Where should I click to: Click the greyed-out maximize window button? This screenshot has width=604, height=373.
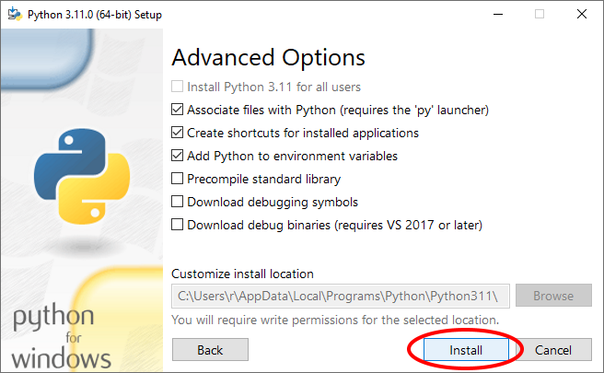pyautogui.click(x=540, y=14)
